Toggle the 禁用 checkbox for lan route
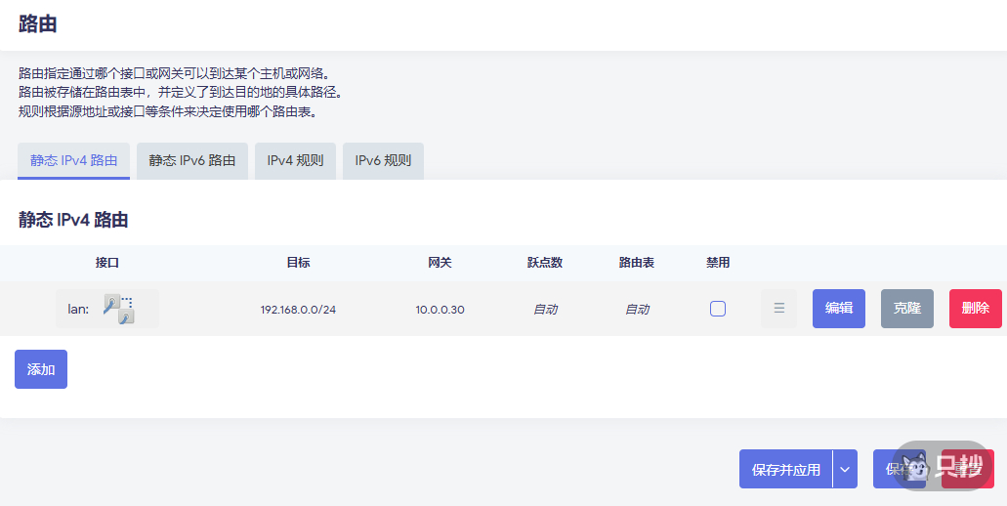The width and height of the screenshot is (1007, 506). pyautogui.click(x=717, y=309)
